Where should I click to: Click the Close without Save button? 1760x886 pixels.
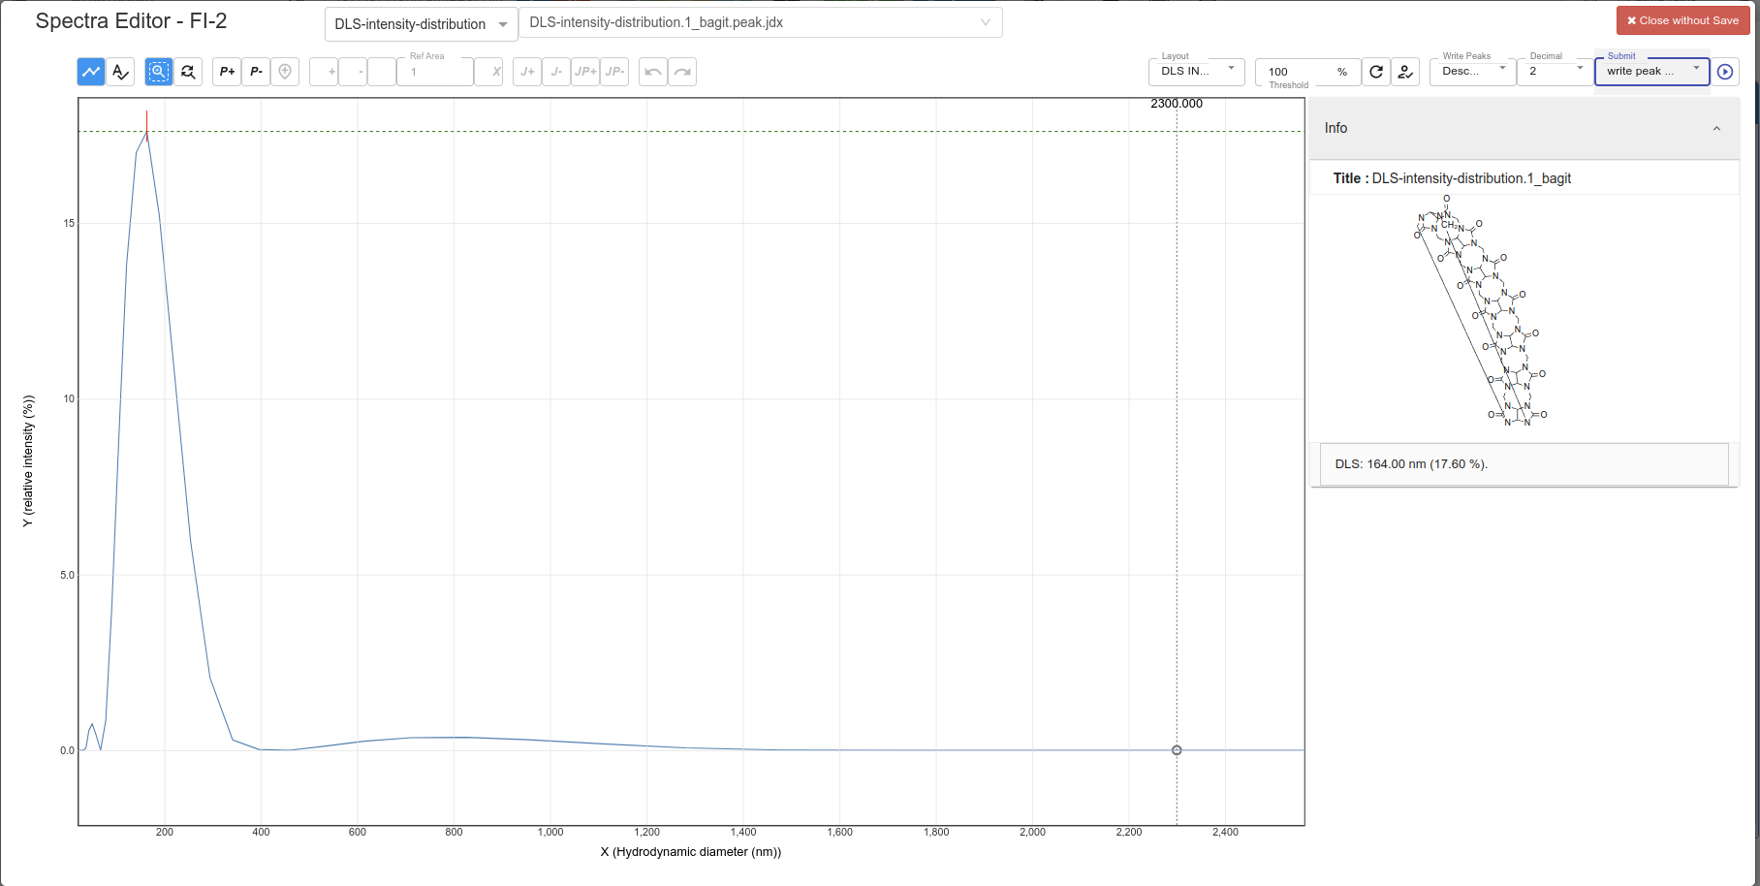1681,19
